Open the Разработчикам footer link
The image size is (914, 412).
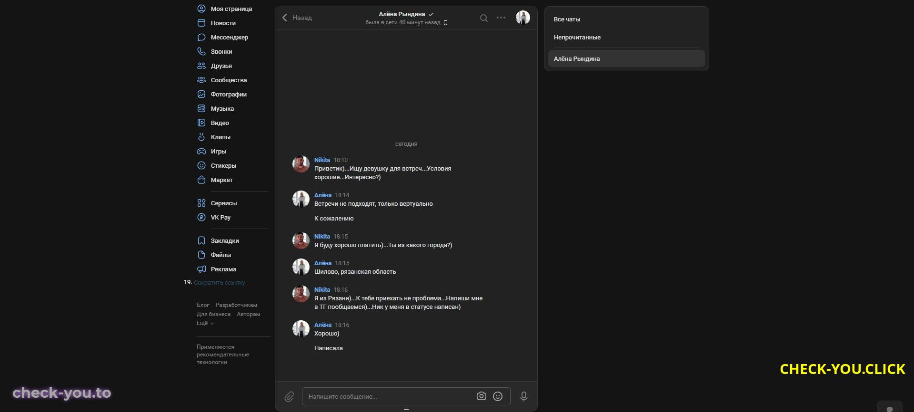pyautogui.click(x=236, y=305)
